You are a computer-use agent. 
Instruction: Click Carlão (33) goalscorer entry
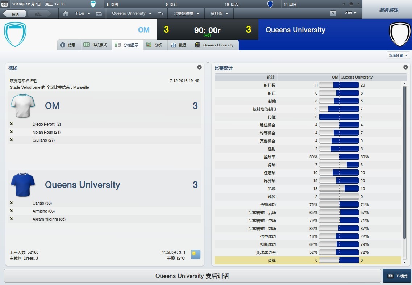coord(42,203)
